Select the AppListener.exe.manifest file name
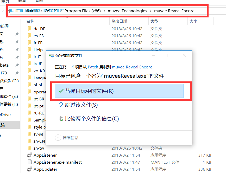Screen dimensions: 226x173 click(x=58, y=162)
